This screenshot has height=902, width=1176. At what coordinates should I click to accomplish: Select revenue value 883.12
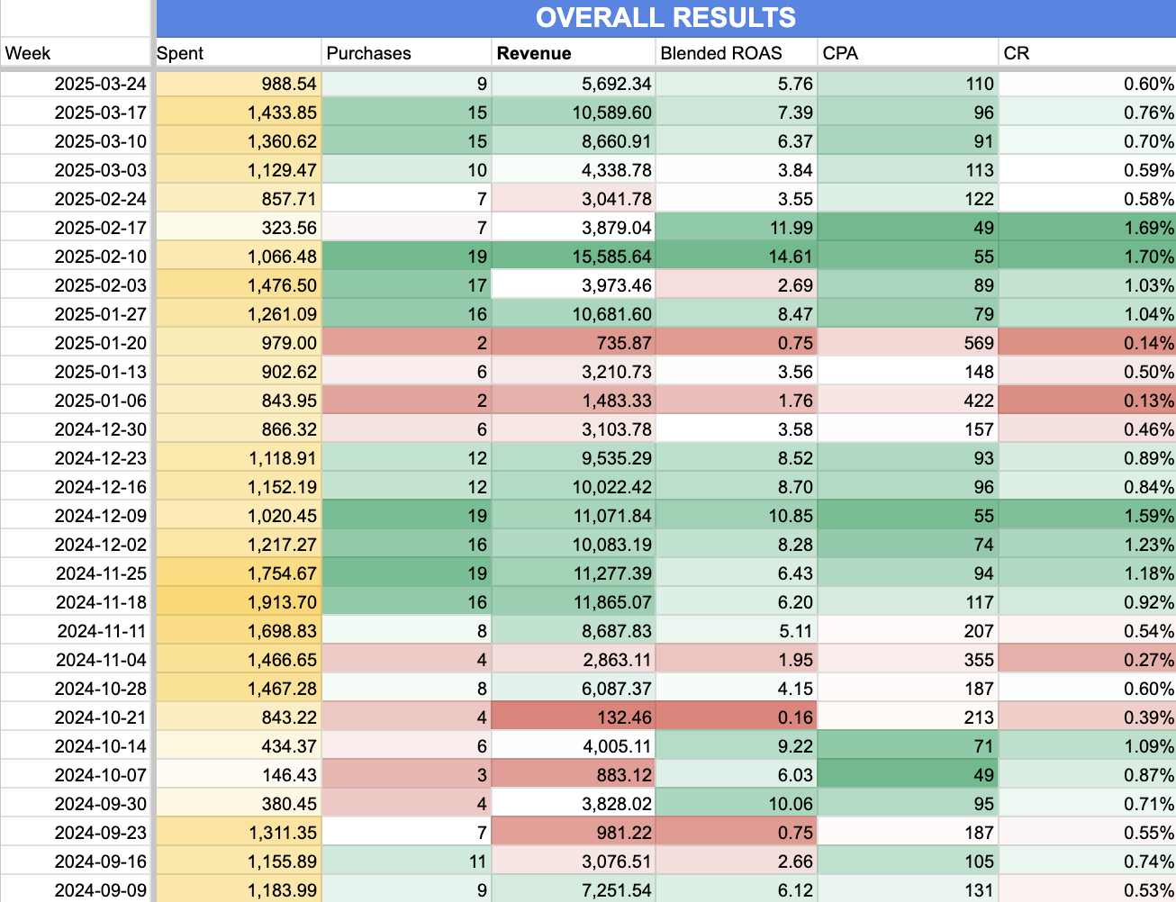[574, 775]
